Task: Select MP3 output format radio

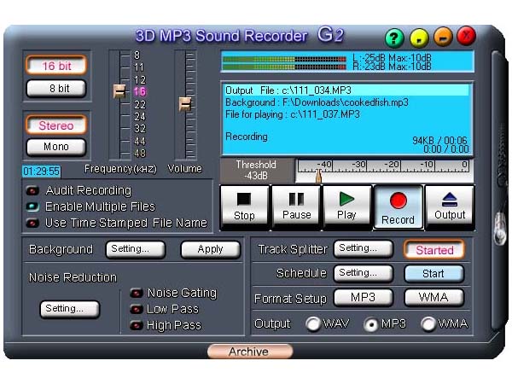Action: coord(371,324)
